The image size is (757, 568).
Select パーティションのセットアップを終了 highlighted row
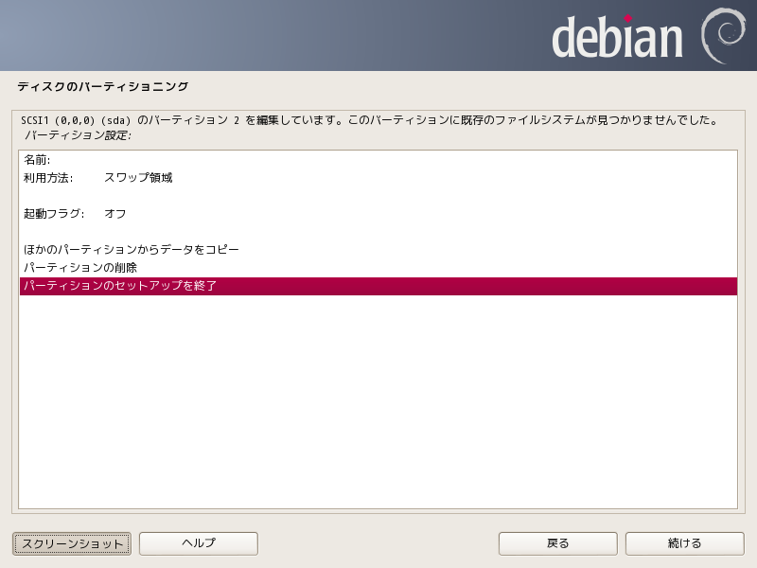(x=121, y=286)
